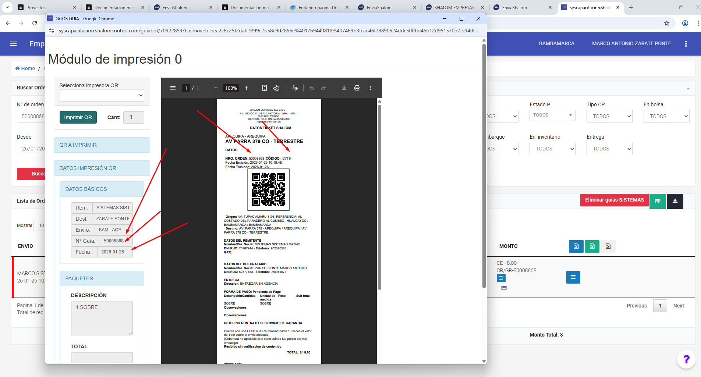Viewport: 701px width, 377px height.
Task: Click the PDF viewer print icon
Action: point(357,88)
